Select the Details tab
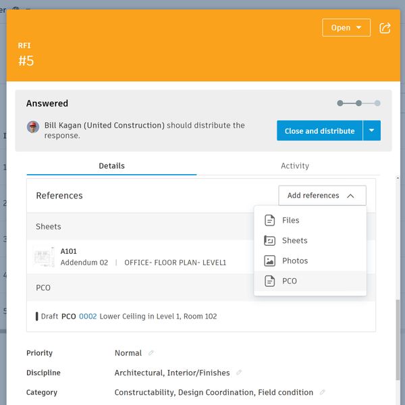 click(111, 166)
